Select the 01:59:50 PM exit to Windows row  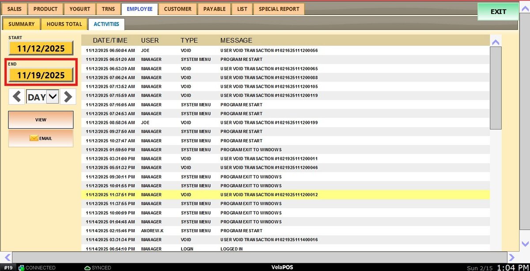point(285,150)
